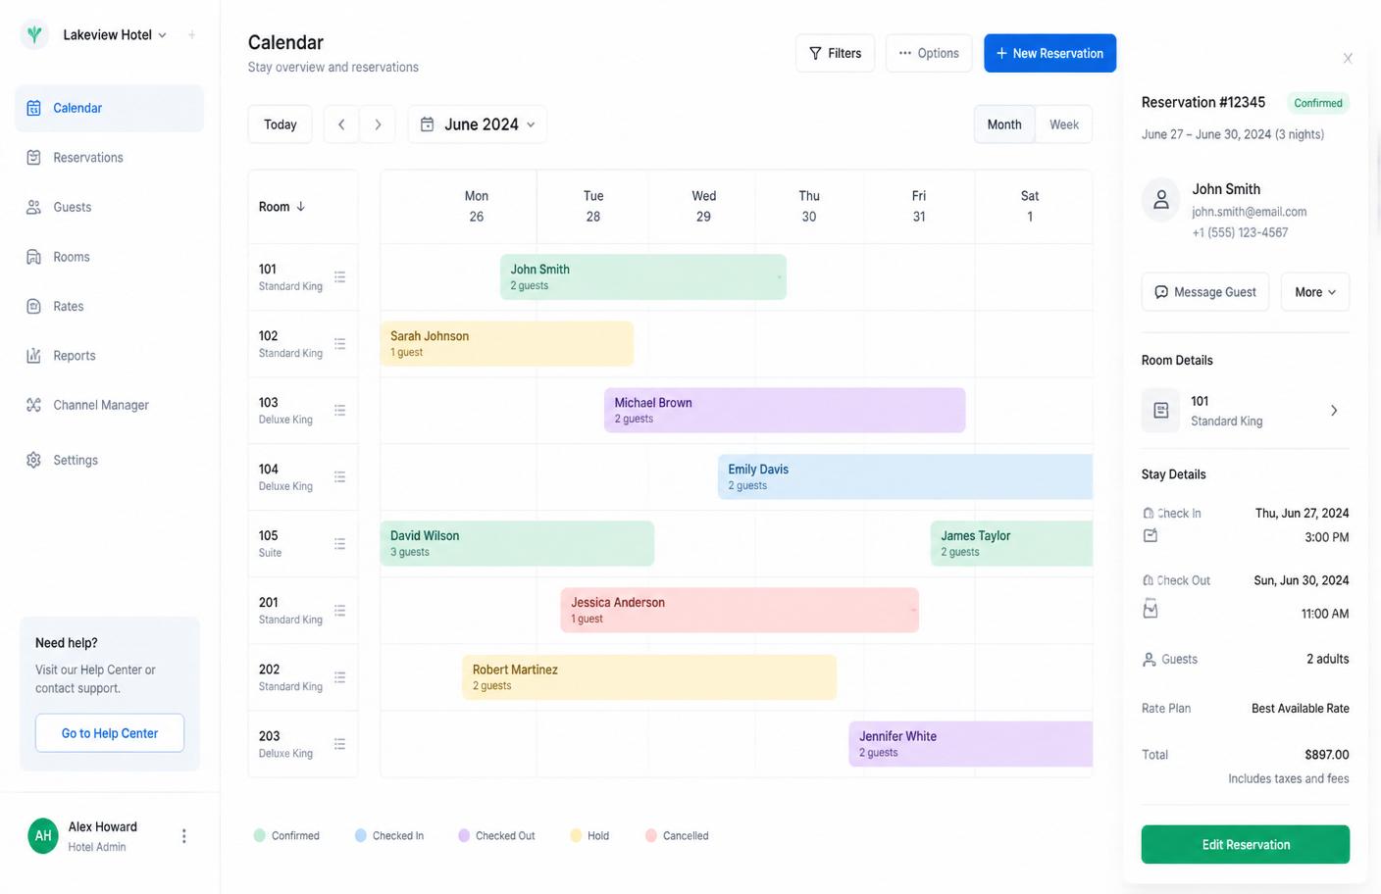Open the Options menu
The image size is (1381, 894).
[929, 53]
